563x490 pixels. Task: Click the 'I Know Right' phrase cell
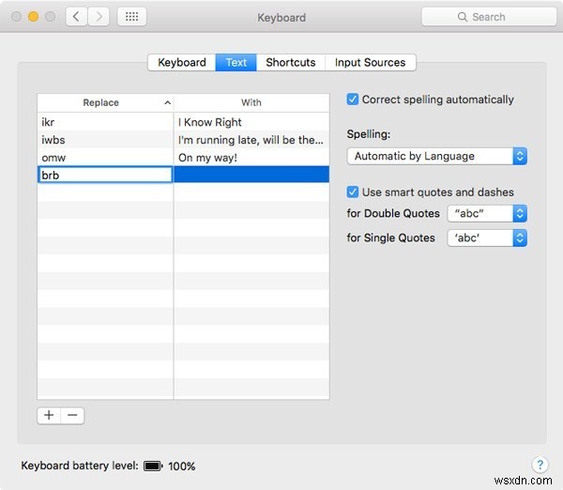[251, 122]
